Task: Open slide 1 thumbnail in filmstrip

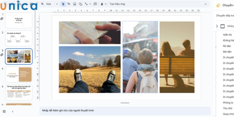Action: [19, 20]
